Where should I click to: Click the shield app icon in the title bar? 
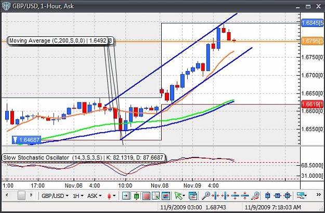click(x=6, y=6)
